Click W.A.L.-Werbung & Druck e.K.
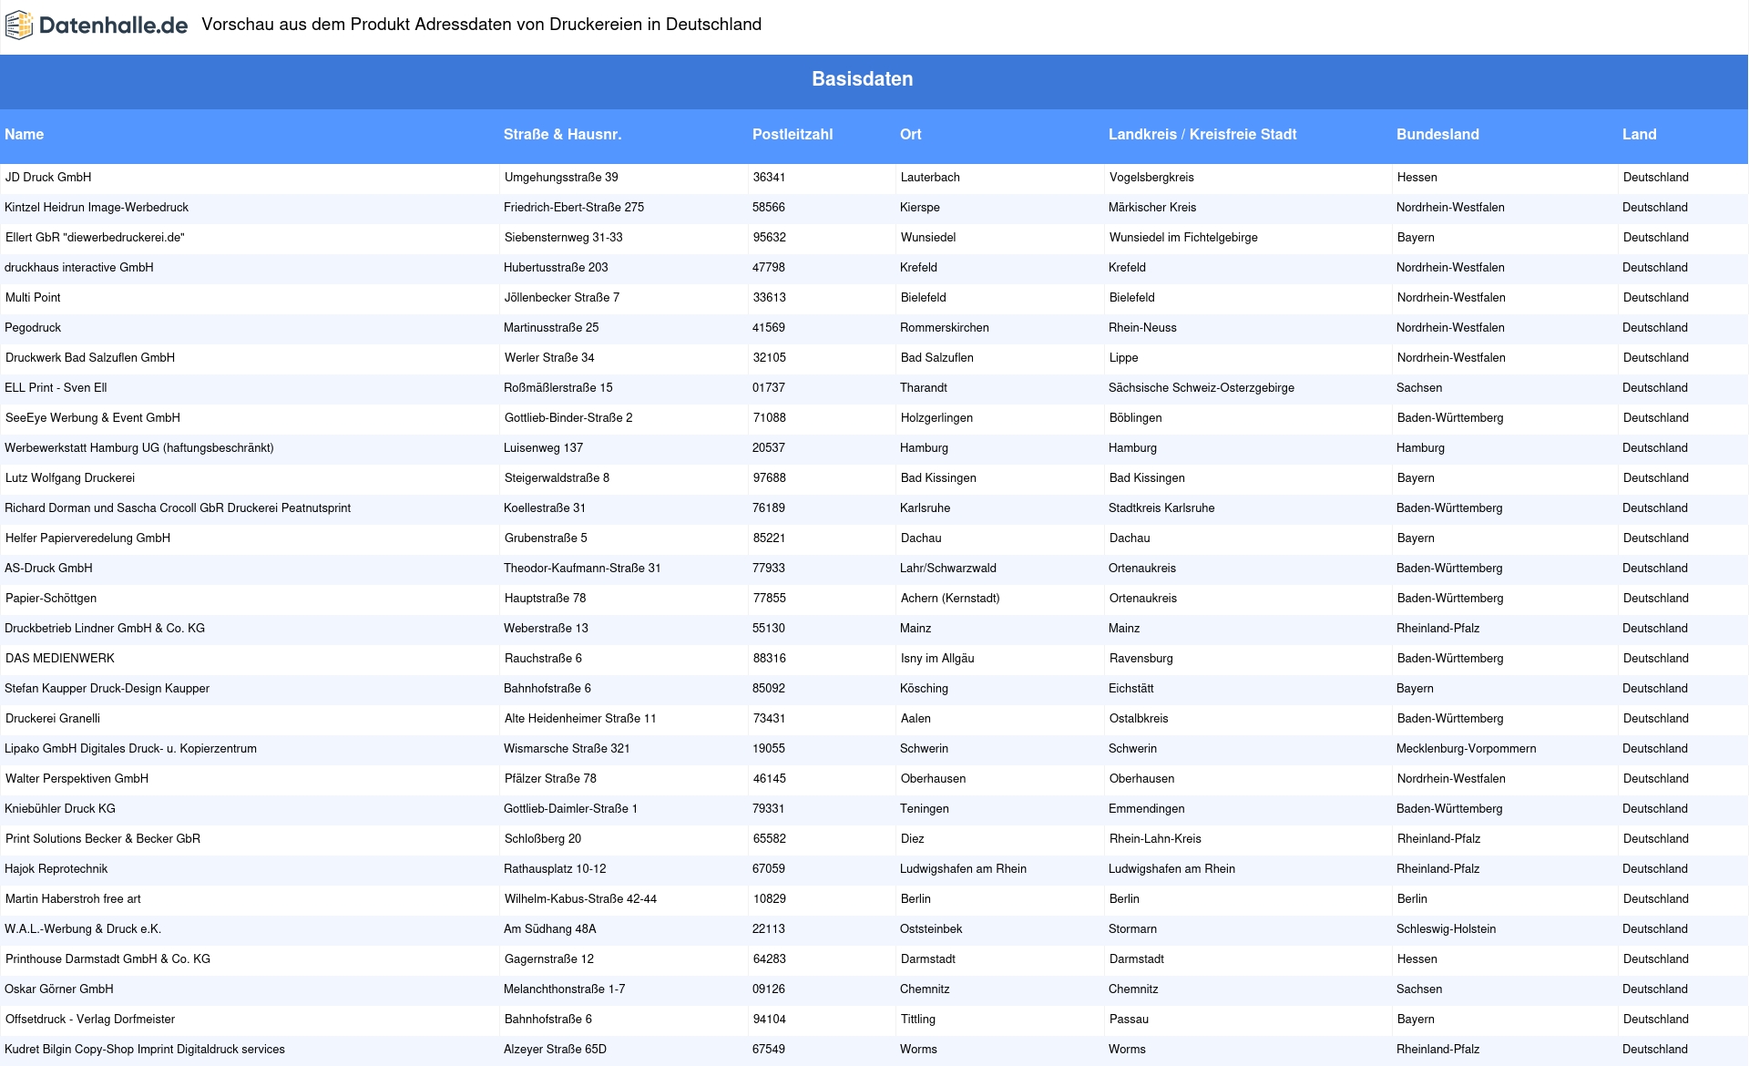Screen dimensions: 1749x1066 [83, 929]
